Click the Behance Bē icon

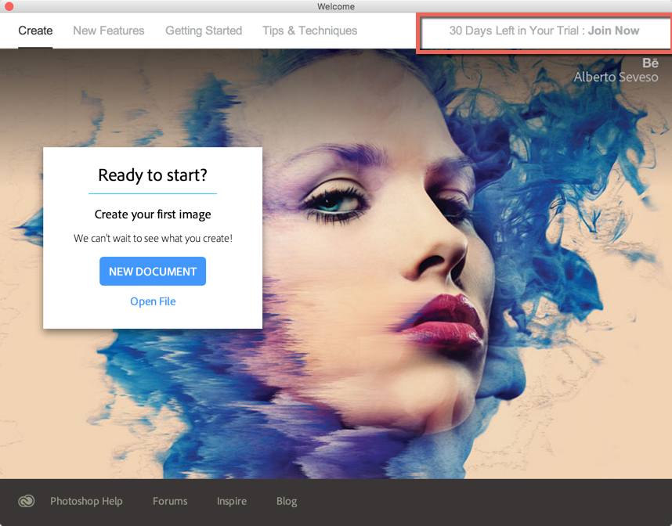pyautogui.click(x=650, y=63)
